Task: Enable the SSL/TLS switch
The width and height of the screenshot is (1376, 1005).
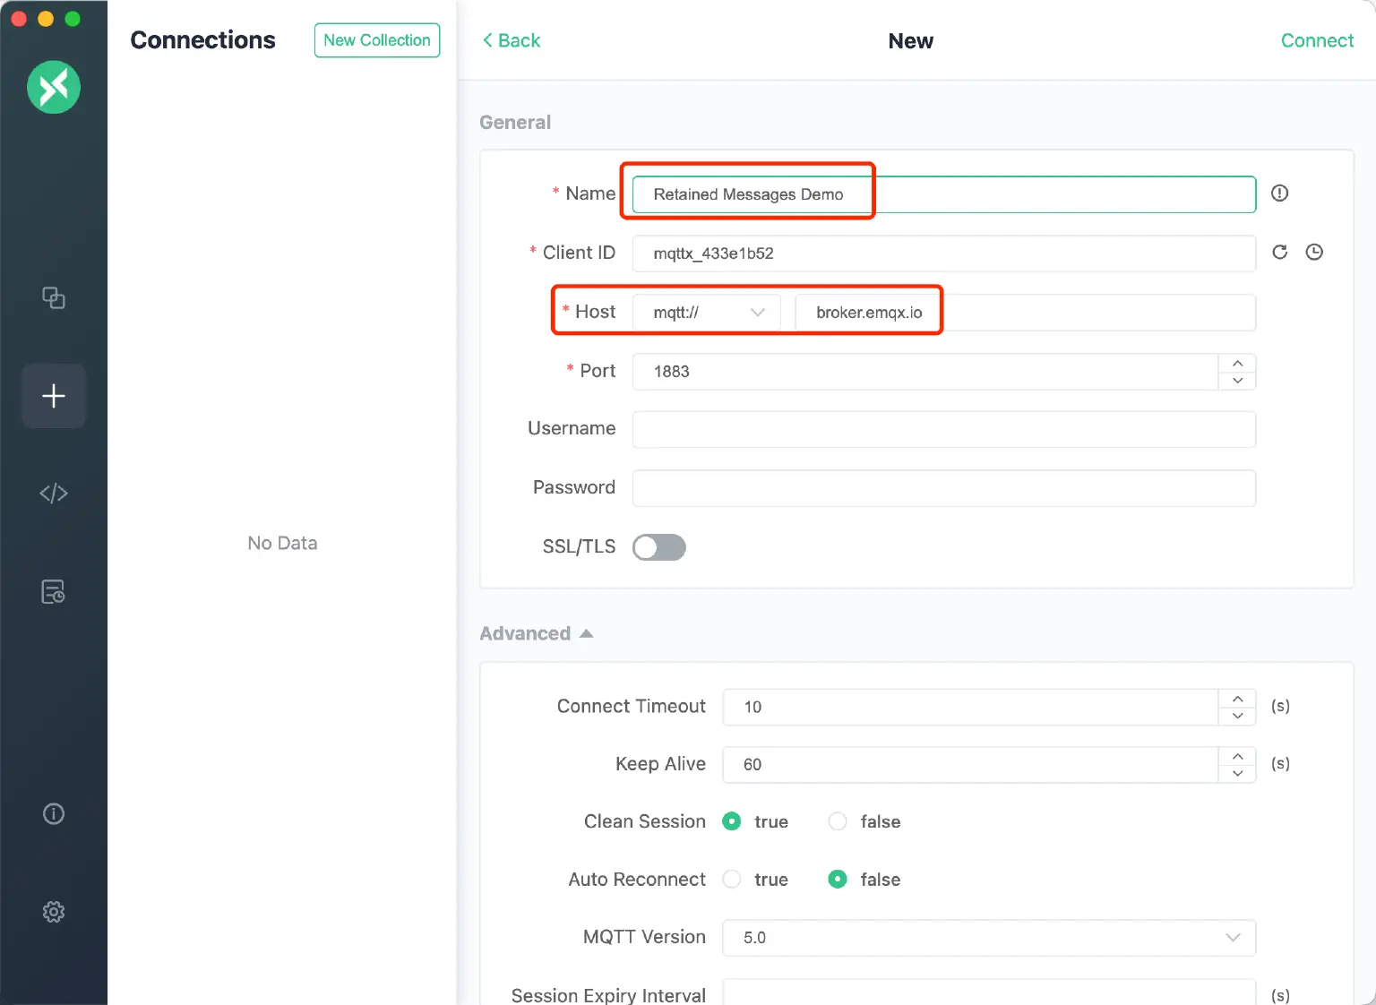Action: 659,547
